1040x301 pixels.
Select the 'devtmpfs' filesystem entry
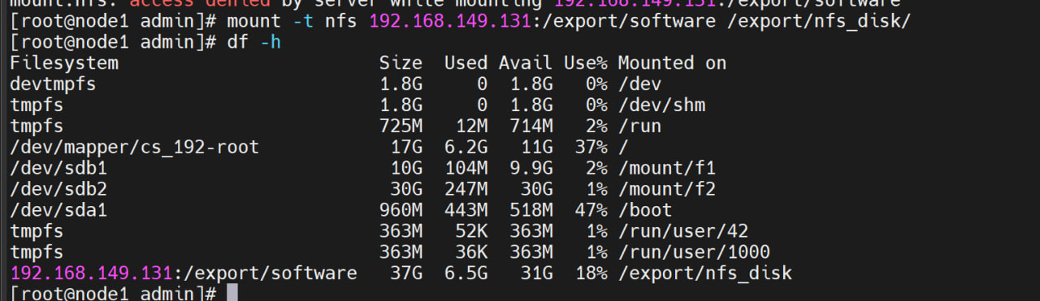pyautogui.click(x=54, y=84)
